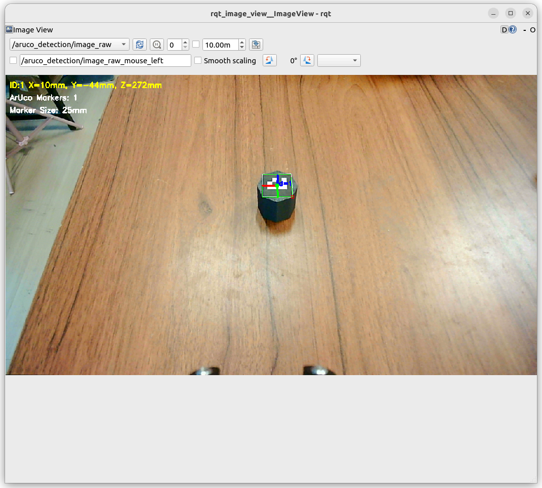Close the plugin with the O button

click(533, 30)
